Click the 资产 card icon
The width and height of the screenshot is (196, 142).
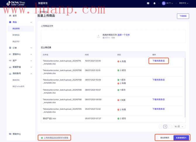[x=10, y=60]
